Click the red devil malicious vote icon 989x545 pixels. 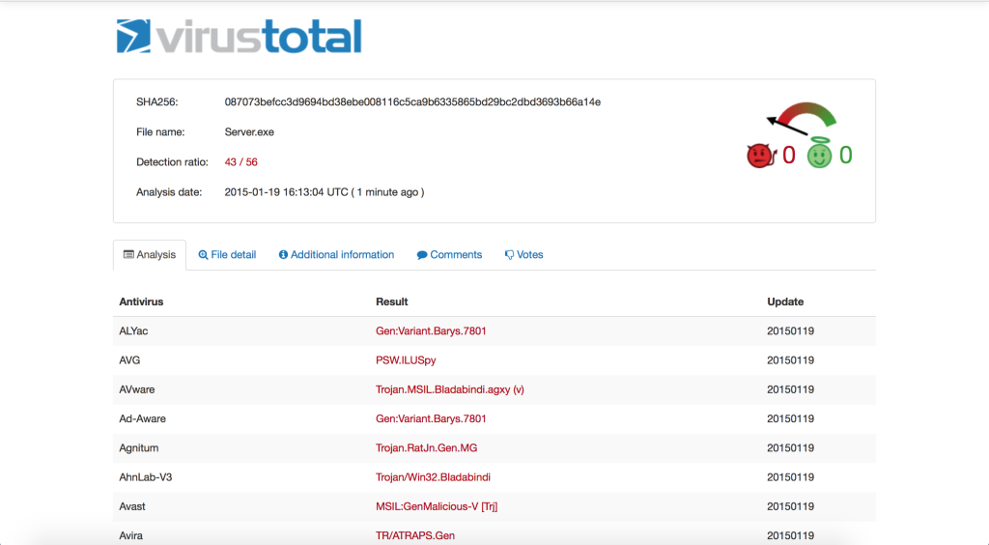coord(759,155)
